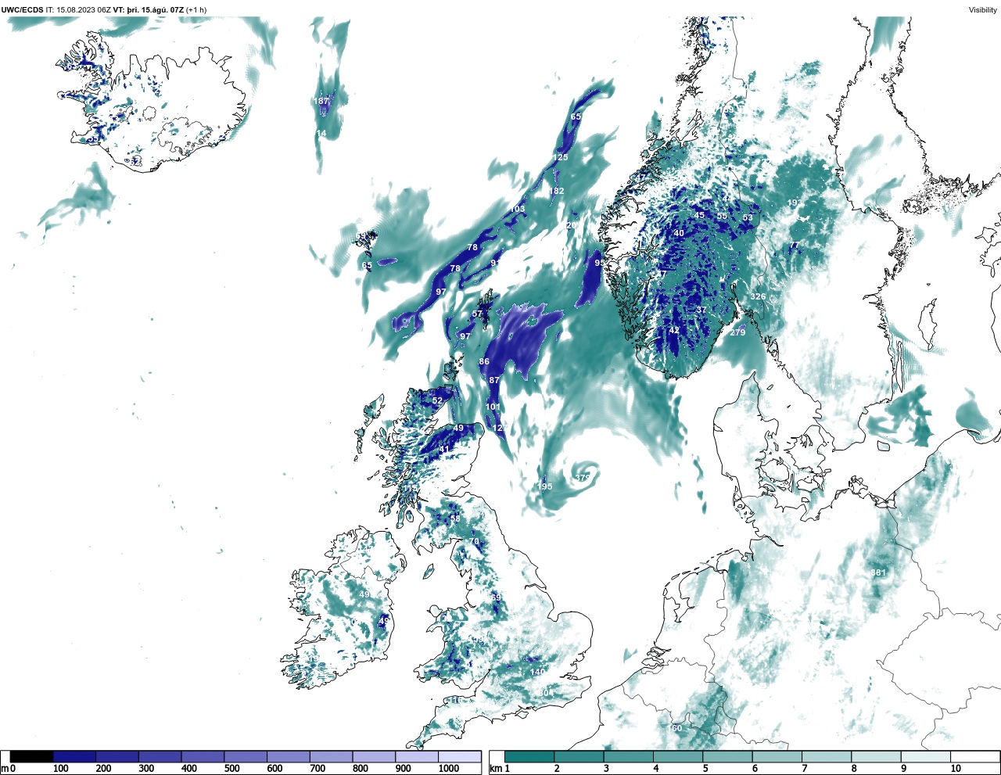Click the map value '375' in the swirl
Viewport: 1001px width, 775px height.
(x=583, y=477)
